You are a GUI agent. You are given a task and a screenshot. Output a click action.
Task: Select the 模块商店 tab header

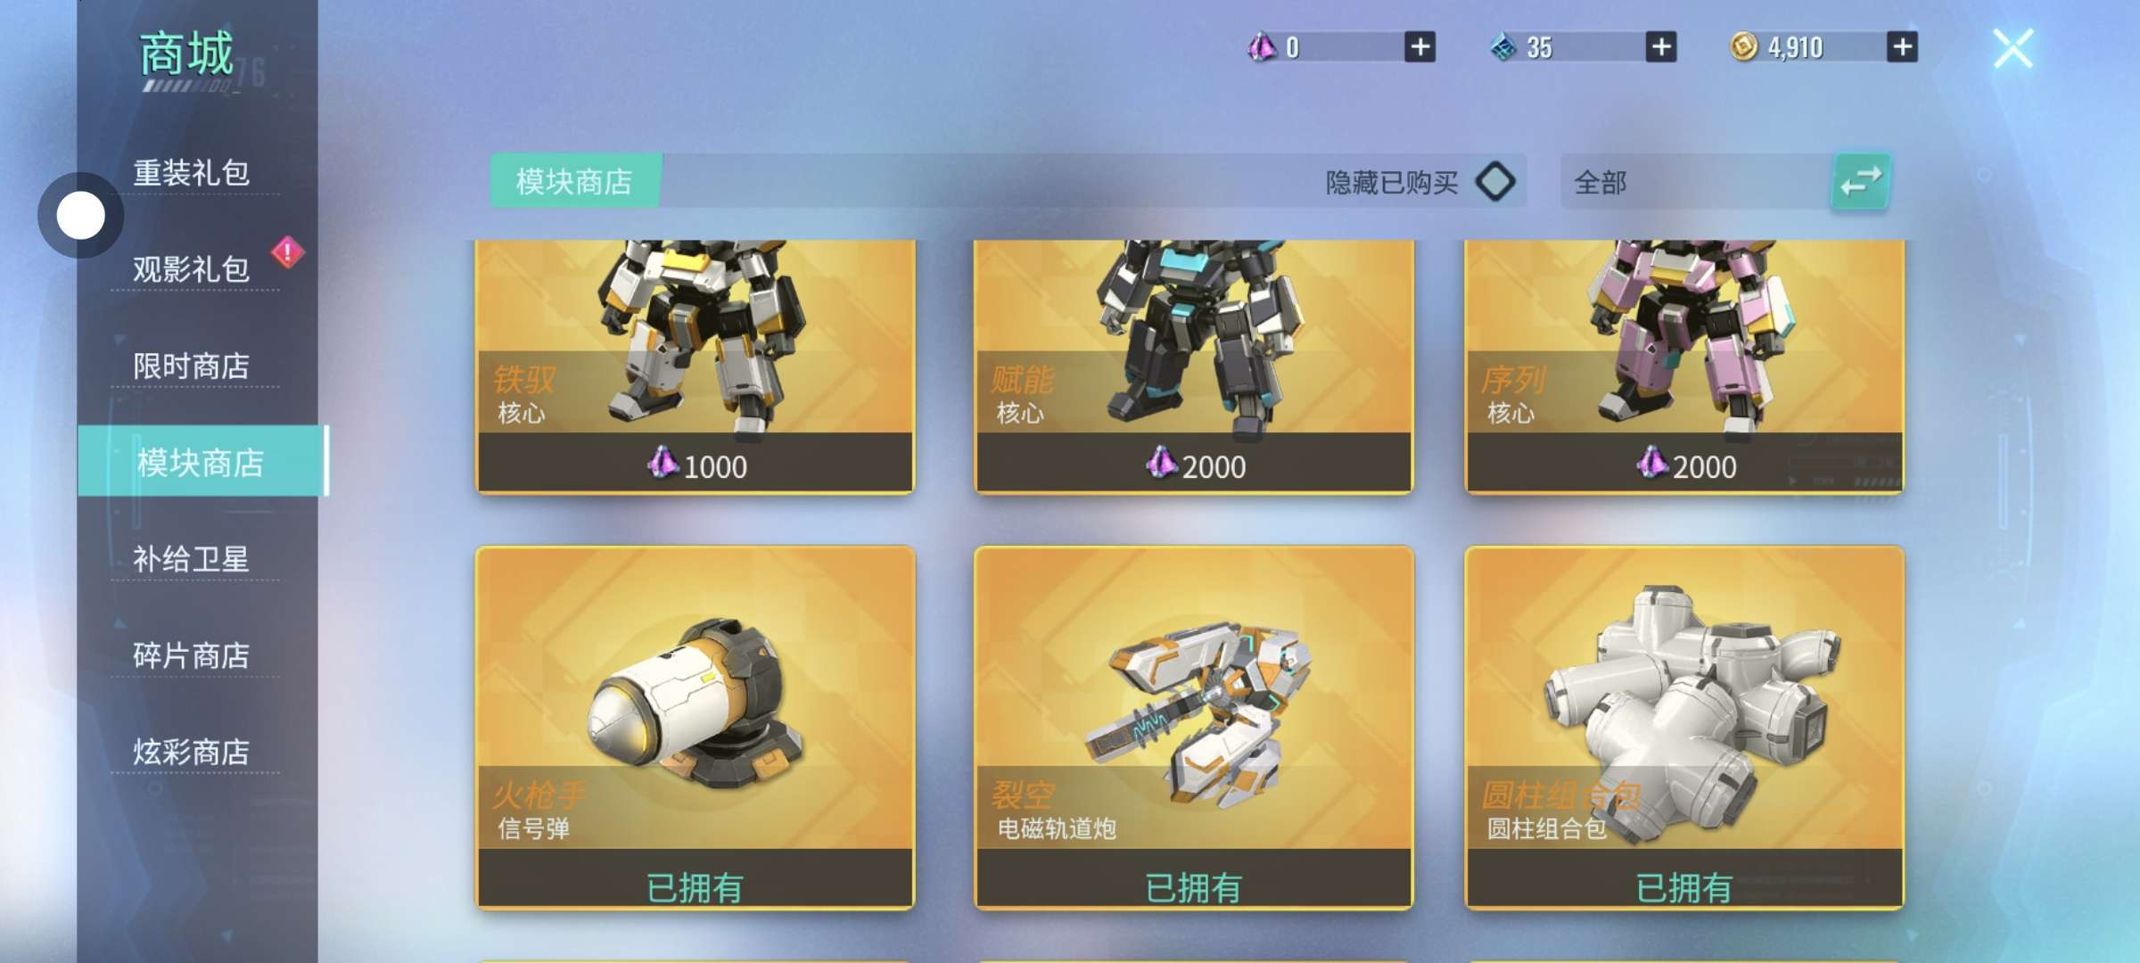click(x=575, y=181)
